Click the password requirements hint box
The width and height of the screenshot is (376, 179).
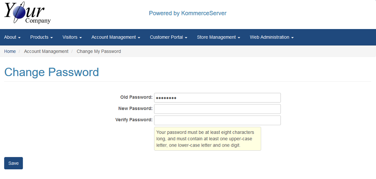(x=207, y=139)
